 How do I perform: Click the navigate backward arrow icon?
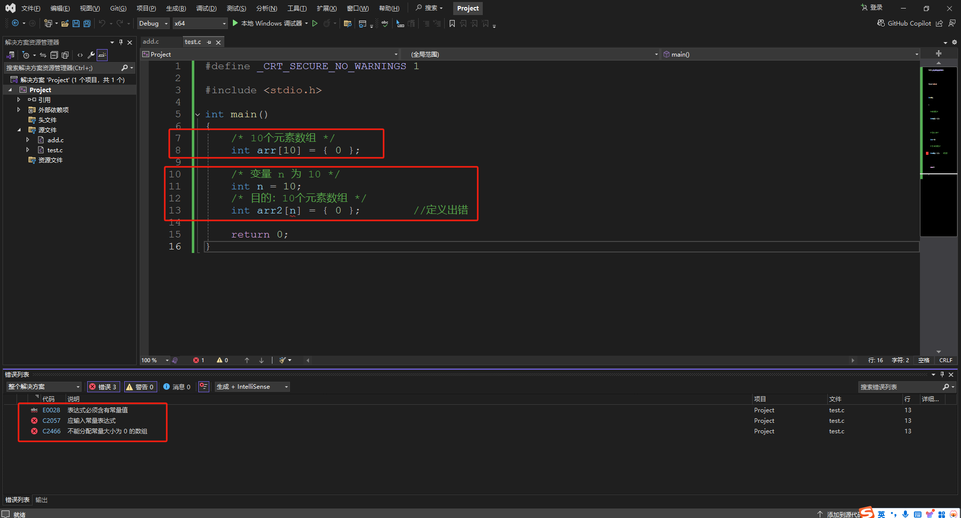tap(16, 24)
